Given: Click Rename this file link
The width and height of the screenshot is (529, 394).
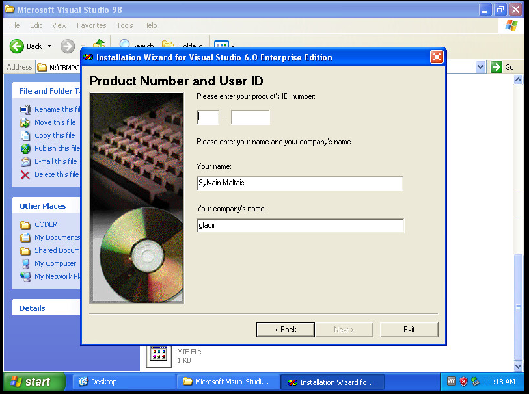Looking at the screenshot, I should click(x=57, y=109).
